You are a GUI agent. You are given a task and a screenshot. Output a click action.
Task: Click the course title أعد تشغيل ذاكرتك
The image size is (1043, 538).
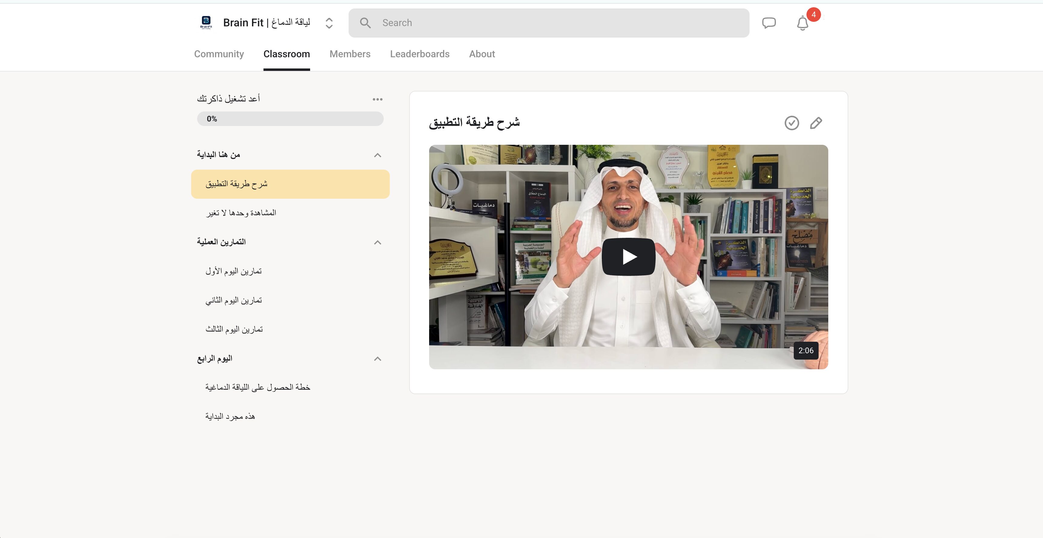click(x=228, y=99)
